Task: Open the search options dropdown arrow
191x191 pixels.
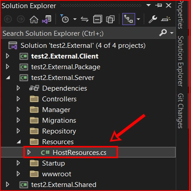Action: (172, 33)
